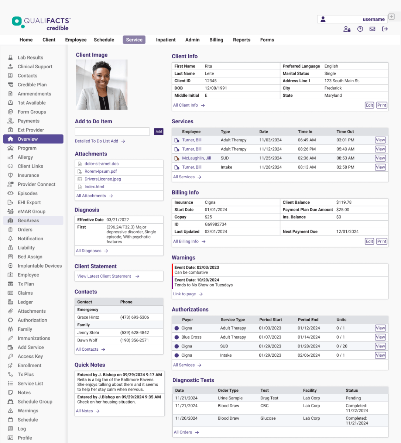Open the mail envelope icon
The width and height of the screenshot is (401, 443).
pos(372,29)
